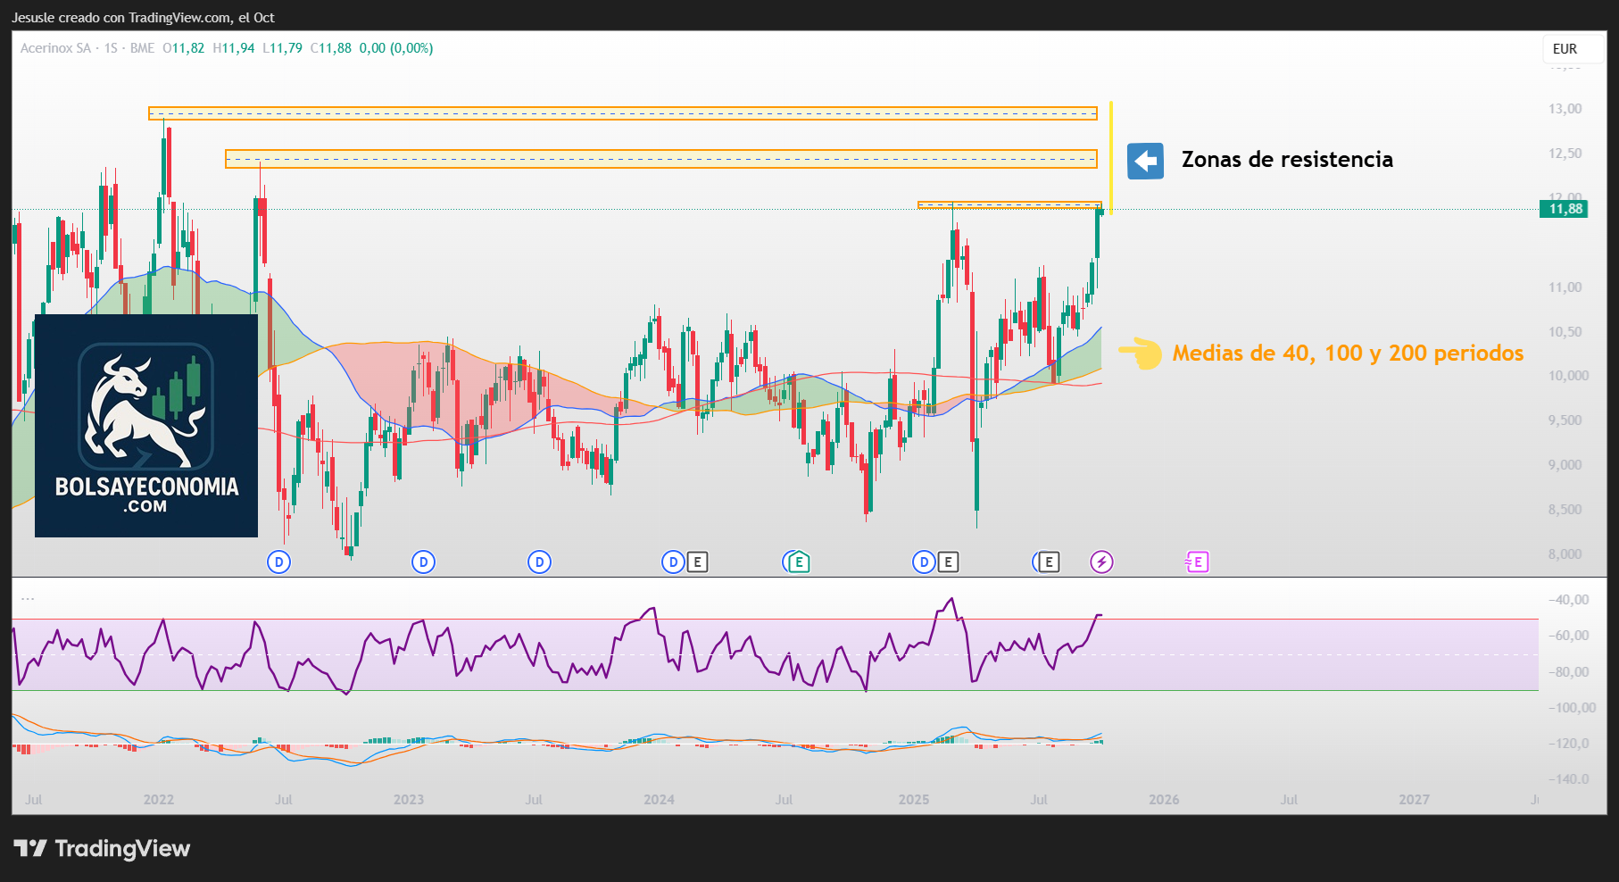The height and width of the screenshot is (882, 1619).
Task: Click the earnings E marker near early 2024
Action: click(697, 562)
